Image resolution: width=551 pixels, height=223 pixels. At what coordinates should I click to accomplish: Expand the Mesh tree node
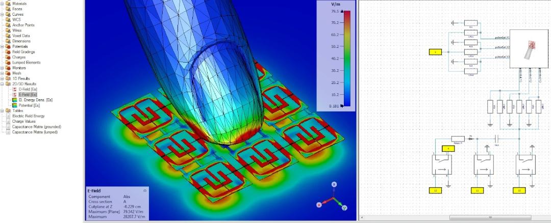[2, 73]
